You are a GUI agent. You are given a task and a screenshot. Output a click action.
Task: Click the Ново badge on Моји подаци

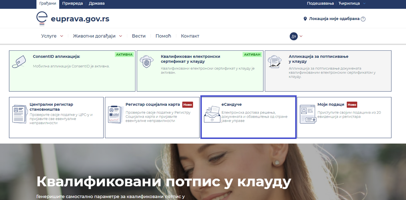tap(352, 105)
